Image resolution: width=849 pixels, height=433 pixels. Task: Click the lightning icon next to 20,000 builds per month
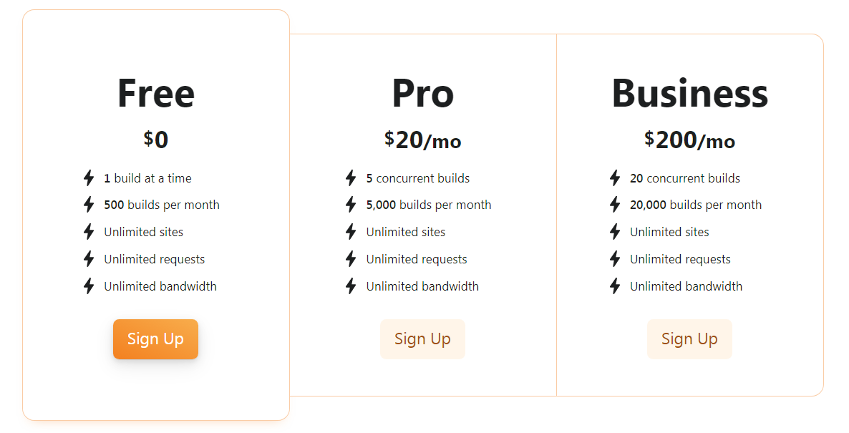[615, 205]
